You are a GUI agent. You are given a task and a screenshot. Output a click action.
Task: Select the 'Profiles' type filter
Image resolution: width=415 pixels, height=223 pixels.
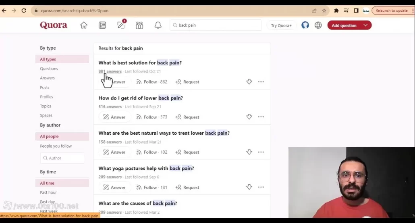46,97
